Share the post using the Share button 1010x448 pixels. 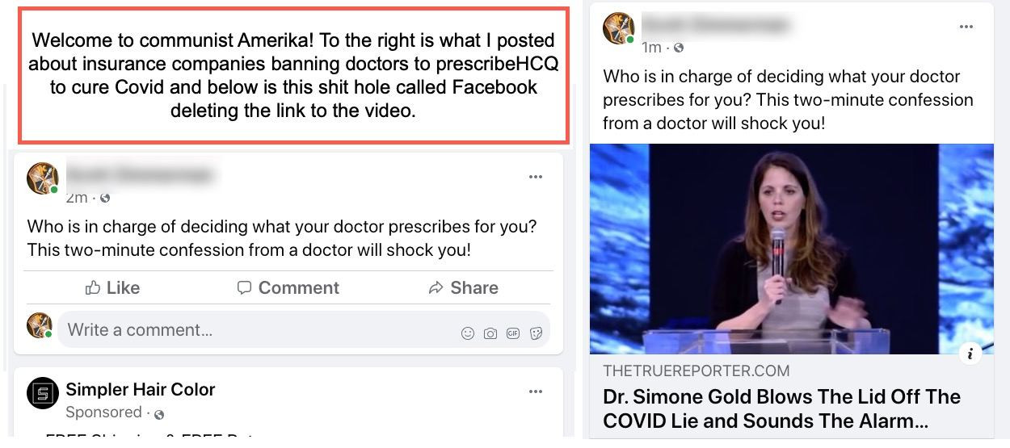point(463,287)
